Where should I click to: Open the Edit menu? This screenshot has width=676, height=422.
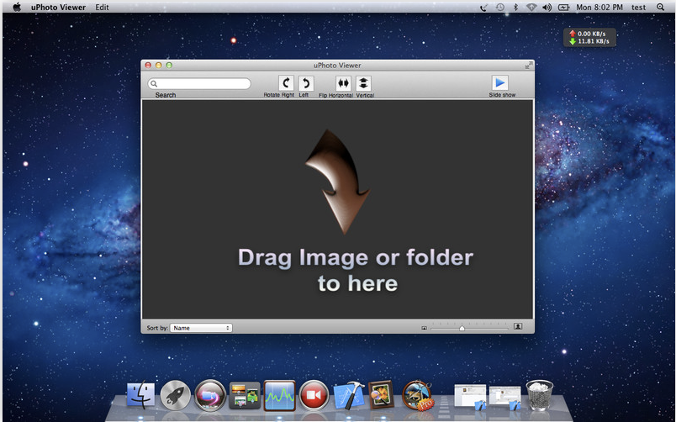[x=103, y=7]
